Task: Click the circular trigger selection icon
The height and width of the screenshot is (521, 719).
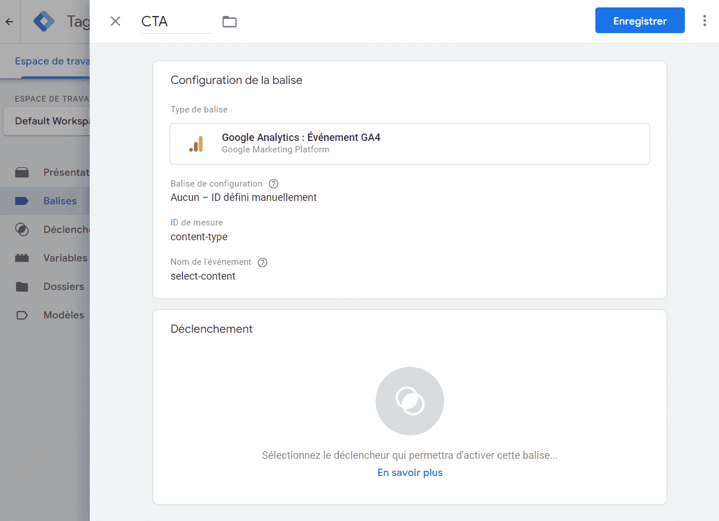Action: (x=409, y=401)
